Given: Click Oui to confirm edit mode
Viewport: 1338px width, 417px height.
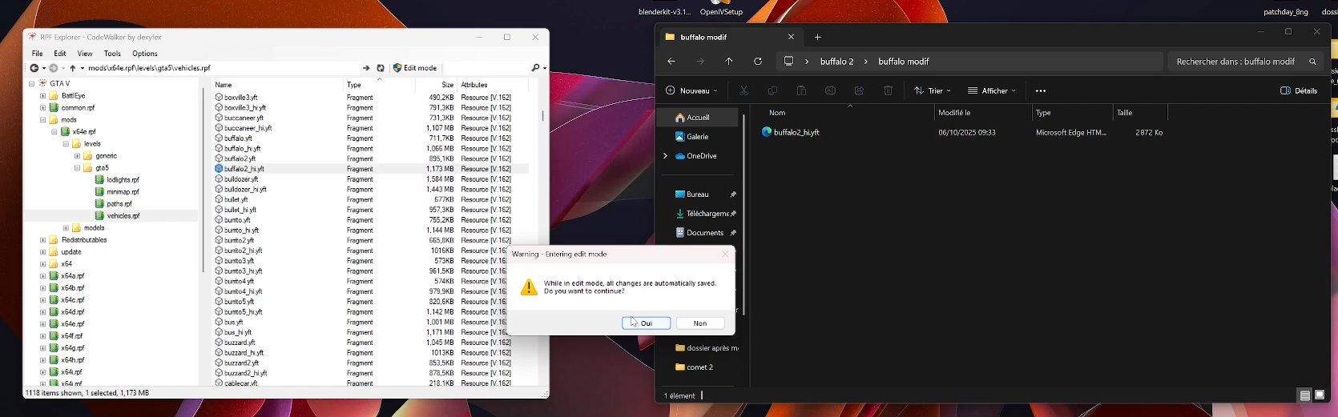Looking at the screenshot, I should [x=646, y=323].
